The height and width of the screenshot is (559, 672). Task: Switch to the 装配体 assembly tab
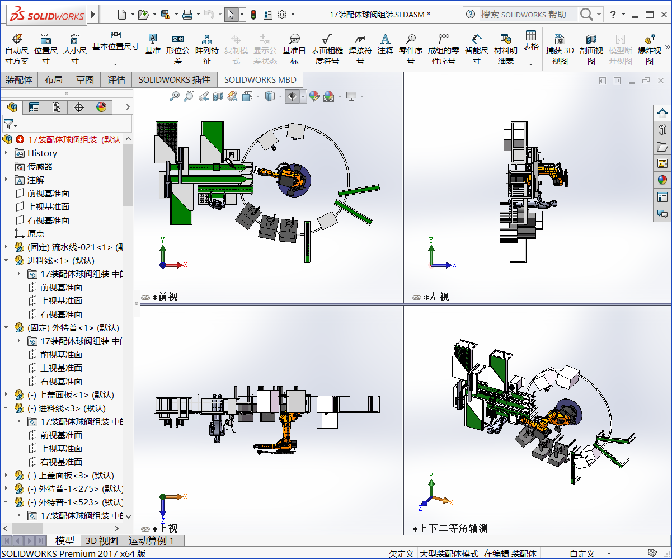[19, 79]
